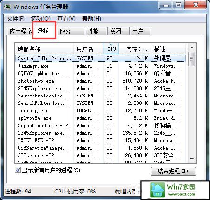This screenshot has width=210, height=200.
Task: Click the 结束进程 button
Action: pos(173,171)
